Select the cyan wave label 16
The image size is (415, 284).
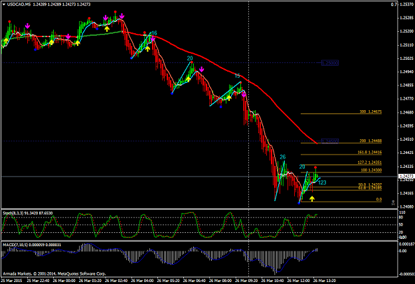(154, 33)
